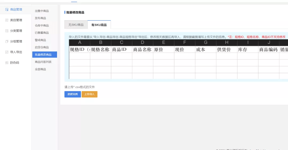288x150 pixels.
Task: Click the 类目管理 grid icon
Action: (7, 20)
